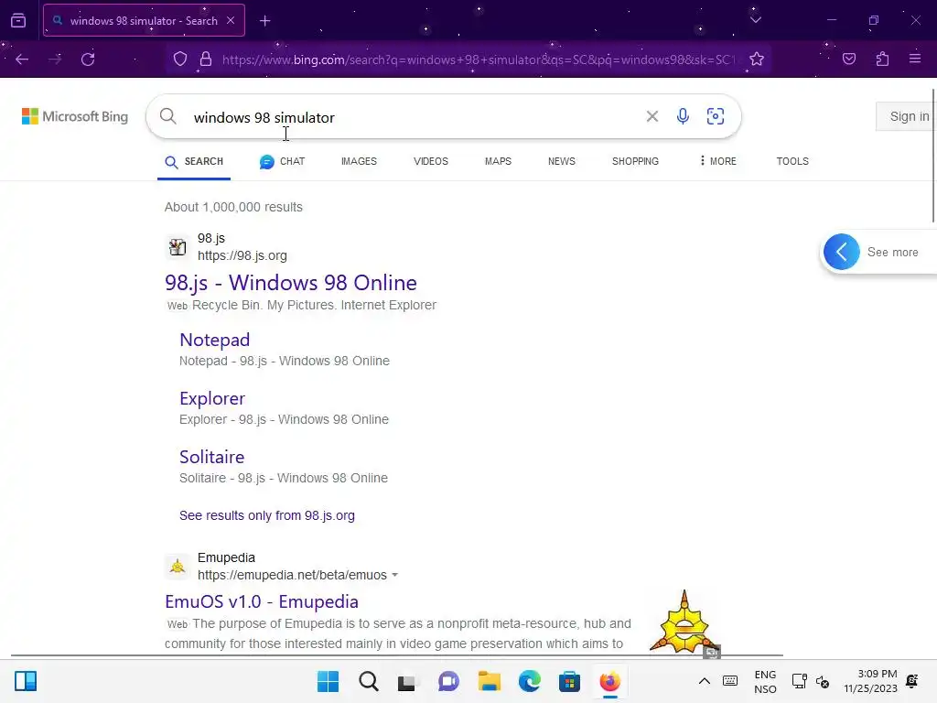Viewport: 937px width, 703px height.
Task: Expand the MORE search categories menu
Action: point(717,161)
